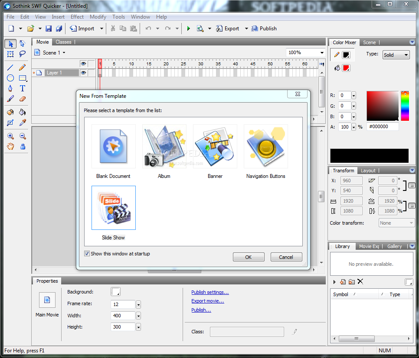Image resolution: width=419 pixels, height=358 pixels.
Task: Click the New document toolbar icon
Action: (x=11, y=29)
